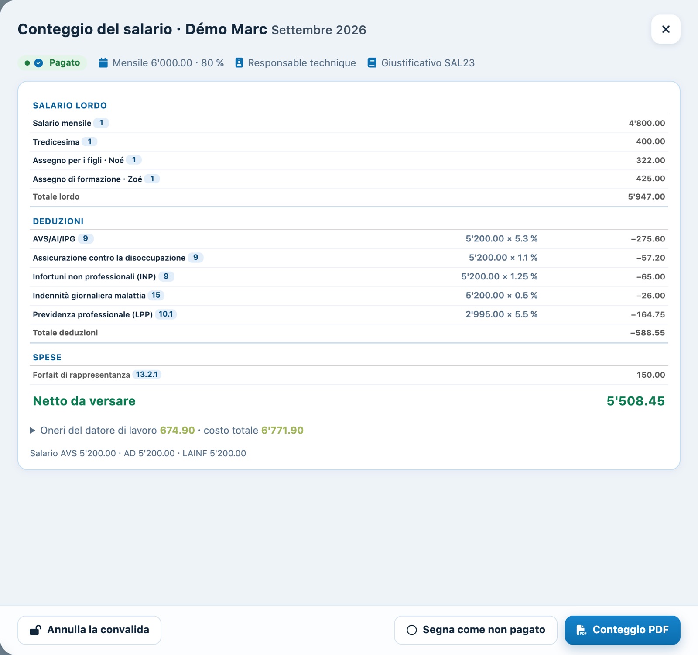Image resolution: width=698 pixels, height=655 pixels.
Task: Click the unlock icon in Annulla la convalida
Action: (x=35, y=630)
